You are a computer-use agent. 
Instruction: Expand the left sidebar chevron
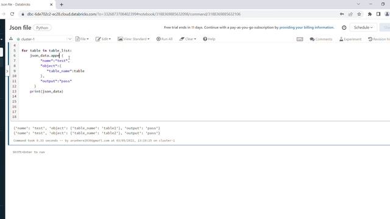tap(7, 71)
